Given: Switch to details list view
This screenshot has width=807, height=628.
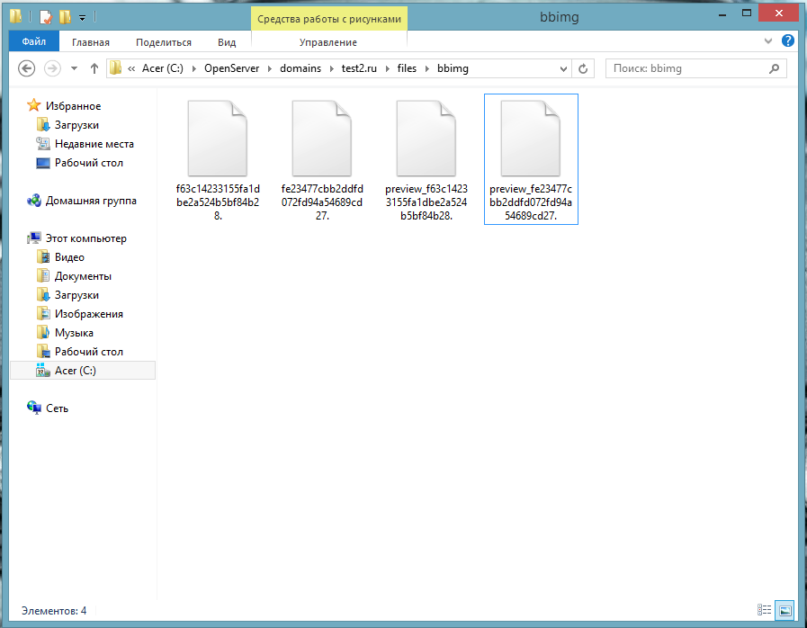Looking at the screenshot, I should (x=764, y=610).
